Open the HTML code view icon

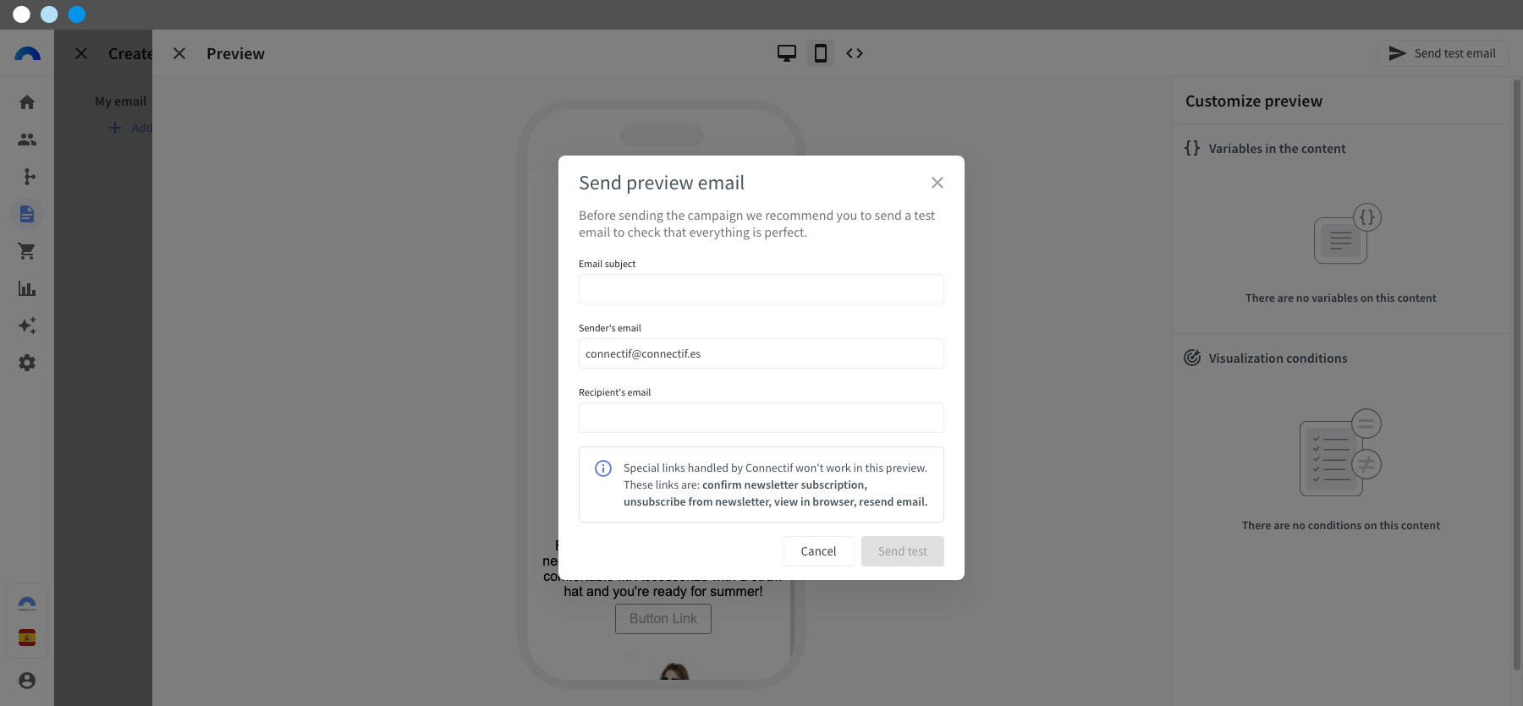pos(855,53)
